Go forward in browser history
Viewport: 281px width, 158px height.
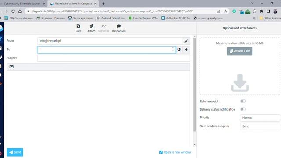pos(7,11)
